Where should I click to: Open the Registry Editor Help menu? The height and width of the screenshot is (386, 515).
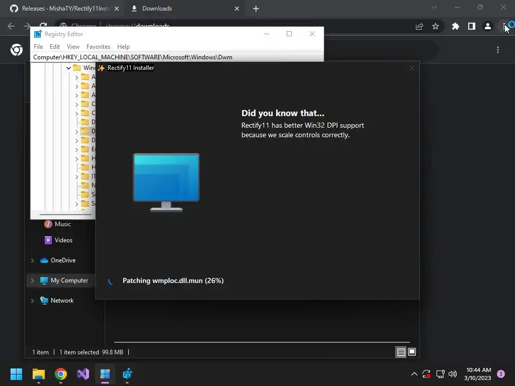point(124,47)
